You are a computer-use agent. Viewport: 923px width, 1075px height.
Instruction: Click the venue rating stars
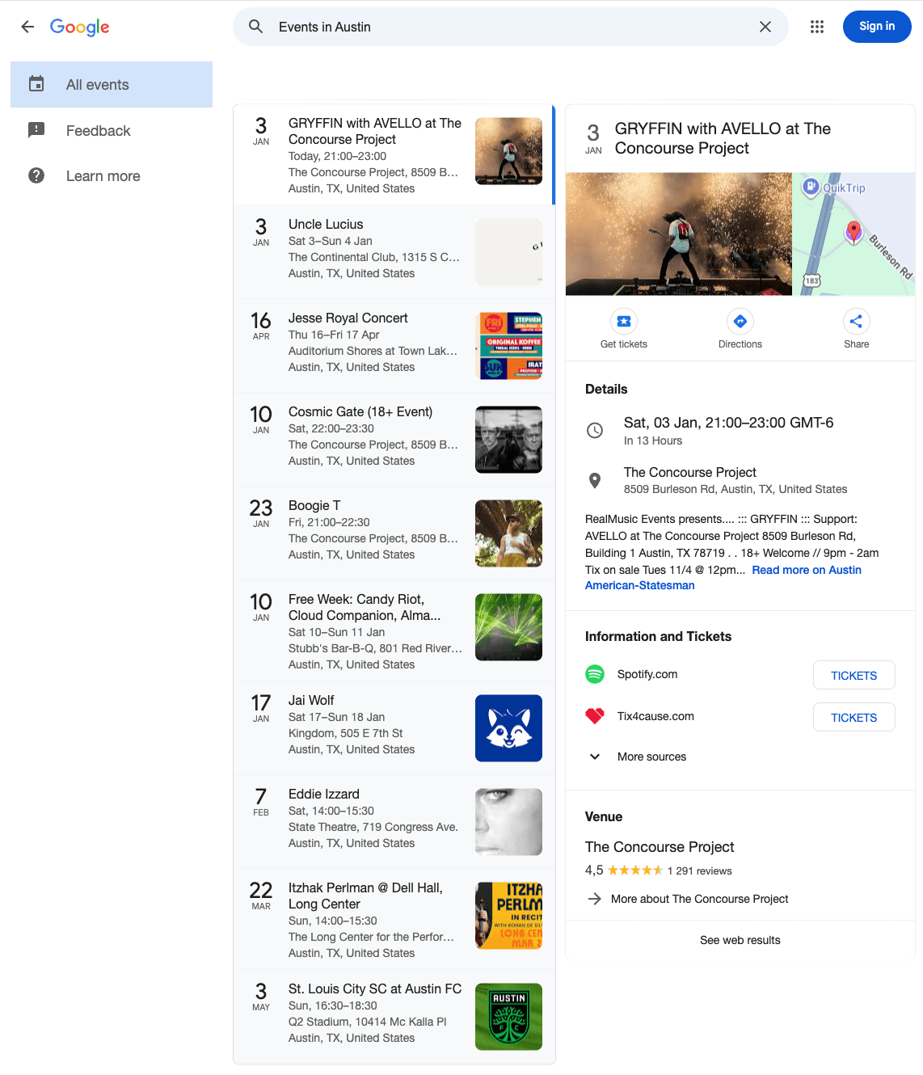pos(635,871)
